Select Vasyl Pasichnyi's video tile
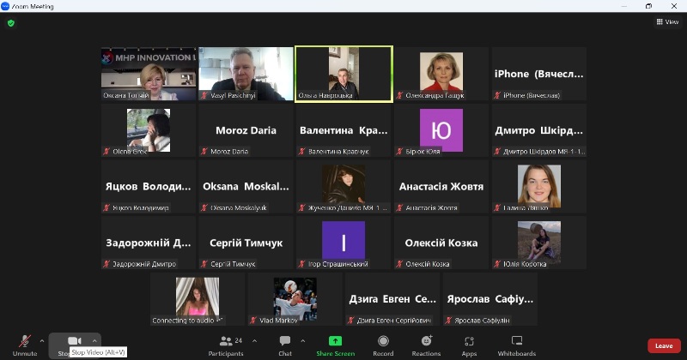The width and height of the screenshot is (687, 360). tap(246, 74)
